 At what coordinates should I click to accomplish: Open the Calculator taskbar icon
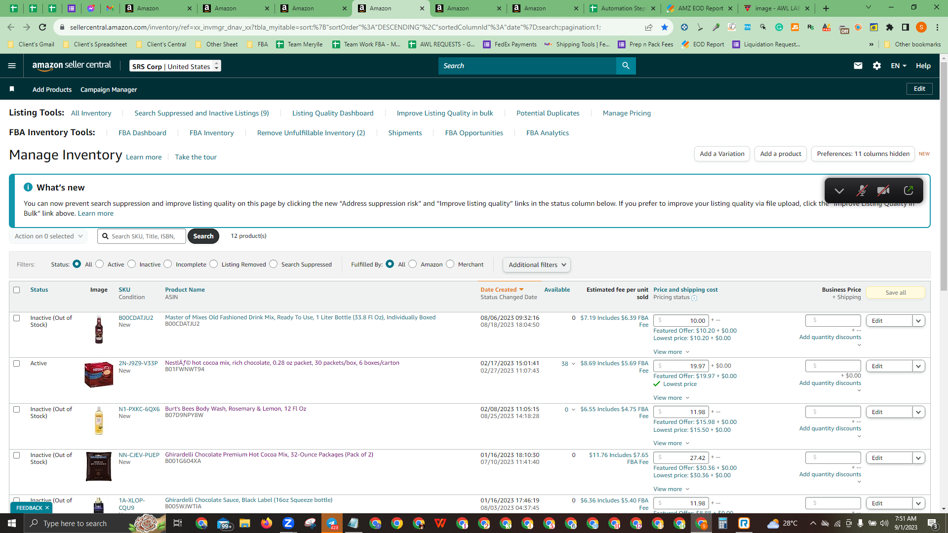coord(723,523)
